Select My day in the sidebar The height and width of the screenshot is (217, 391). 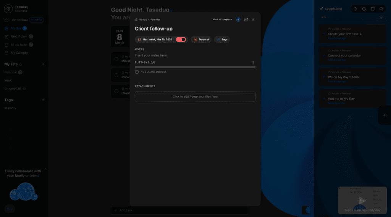coord(16,28)
